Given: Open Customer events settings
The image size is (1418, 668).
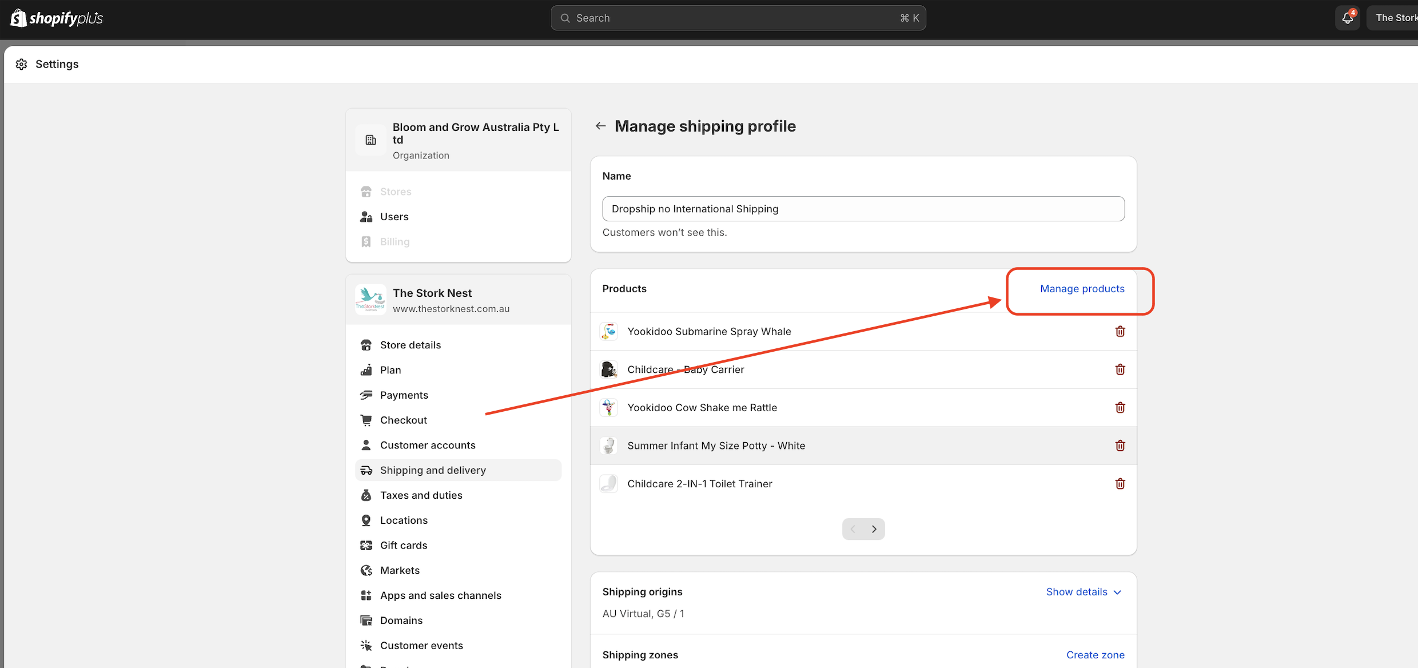Looking at the screenshot, I should 459,646.
